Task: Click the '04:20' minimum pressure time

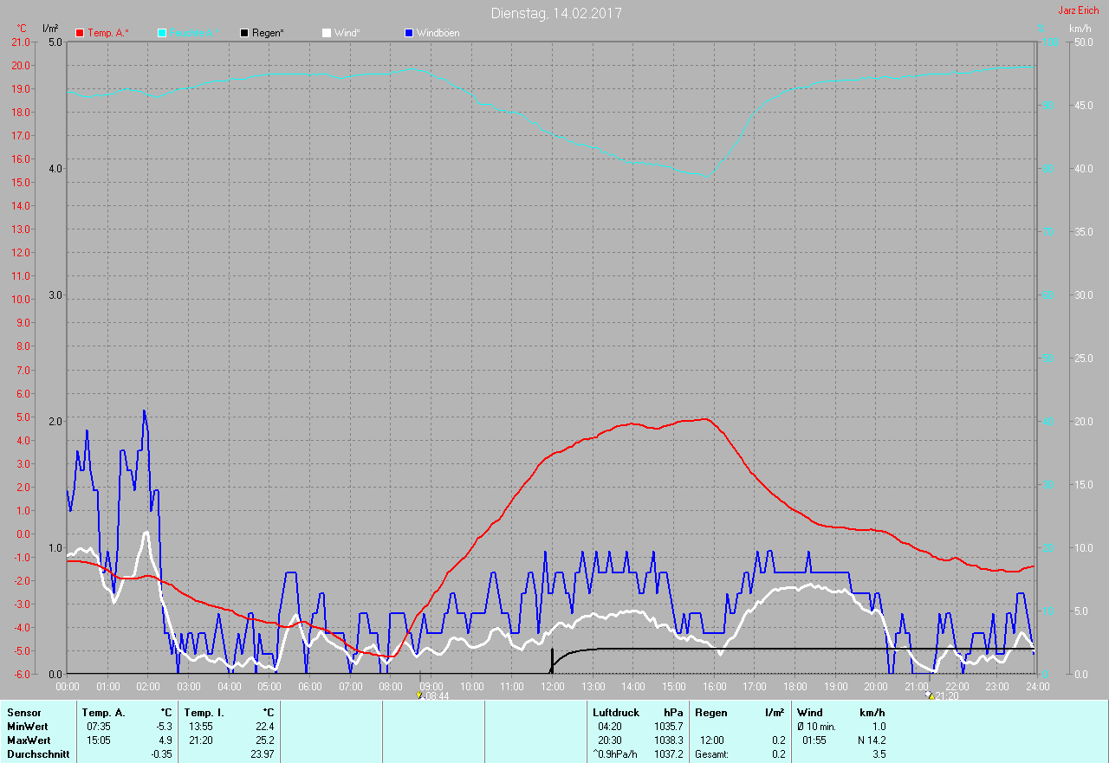Action: (x=610, y=727)
